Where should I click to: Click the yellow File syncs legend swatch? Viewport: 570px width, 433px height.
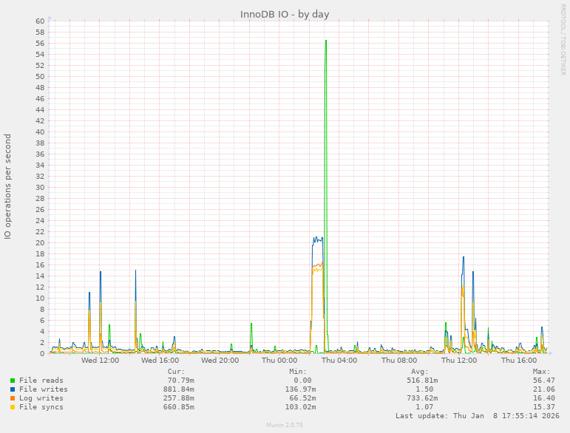13,407
